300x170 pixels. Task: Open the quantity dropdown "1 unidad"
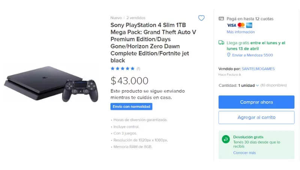coord(248,85)
